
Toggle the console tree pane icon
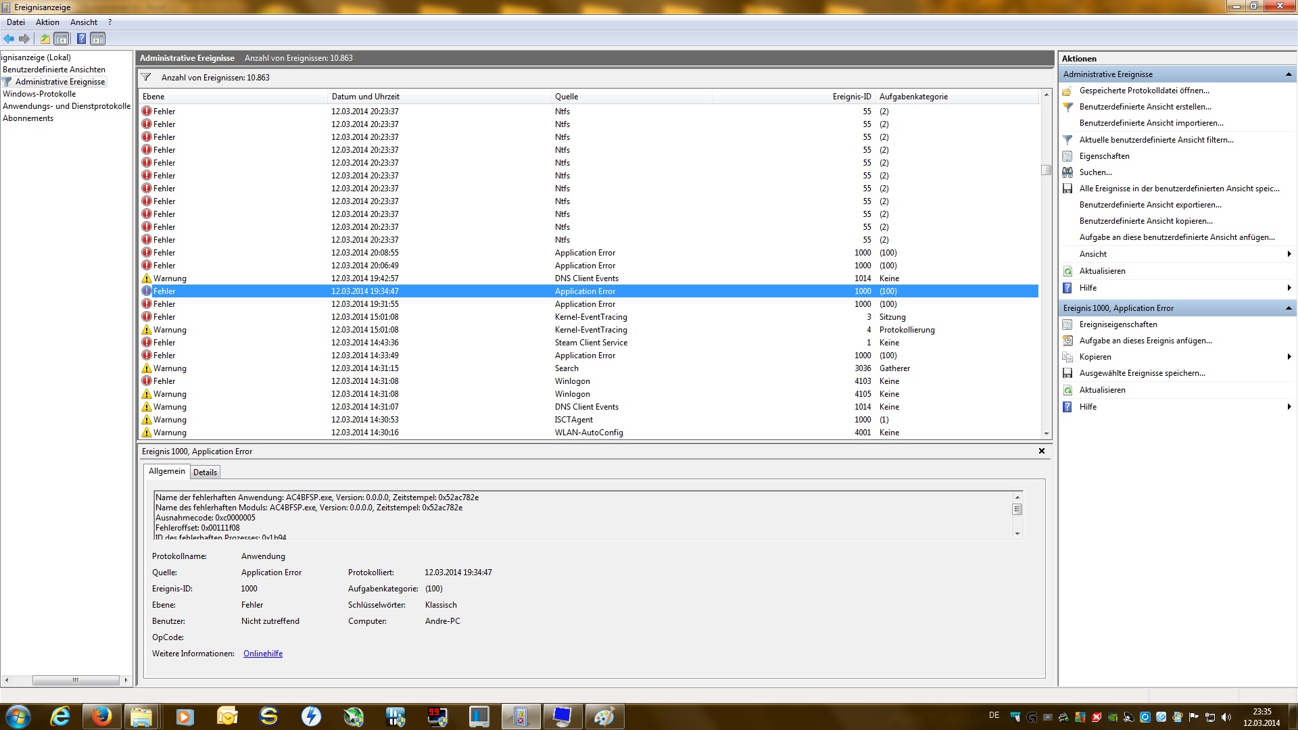(x=62, y=39)
